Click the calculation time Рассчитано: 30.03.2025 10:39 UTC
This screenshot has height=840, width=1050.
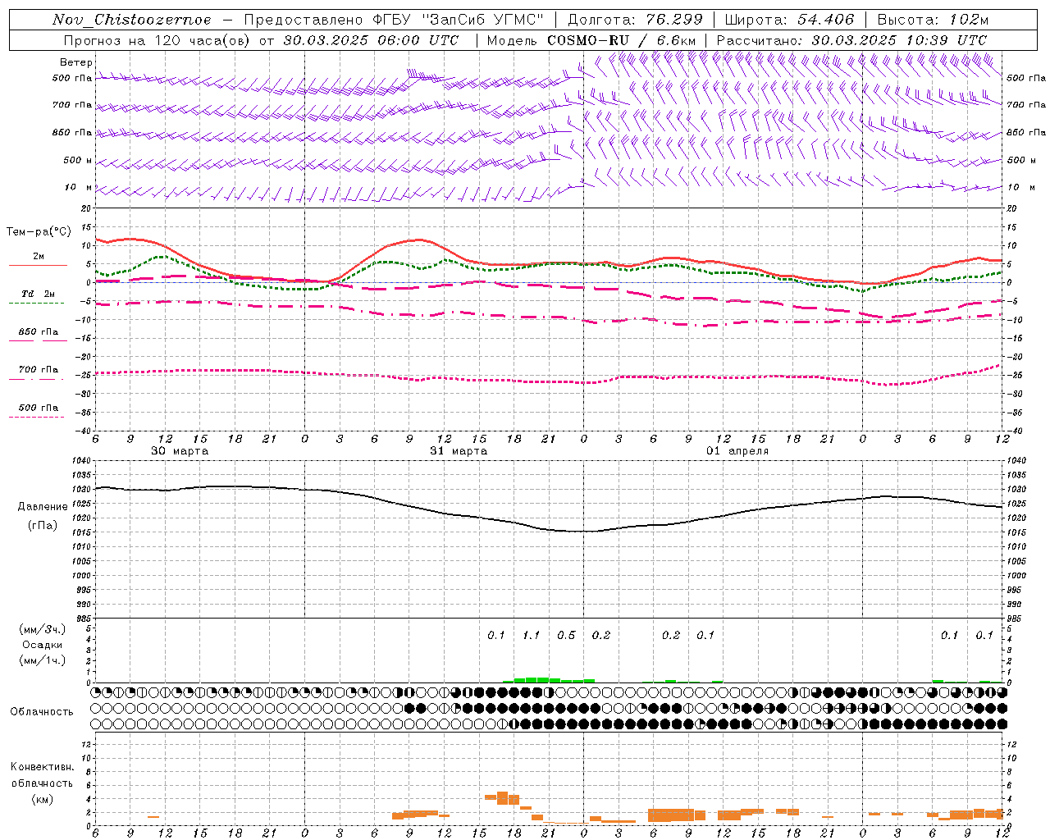click(x=851, y=40)
